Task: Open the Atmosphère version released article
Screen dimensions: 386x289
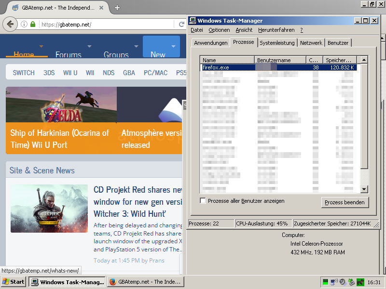Action: (x=151, y=139)
